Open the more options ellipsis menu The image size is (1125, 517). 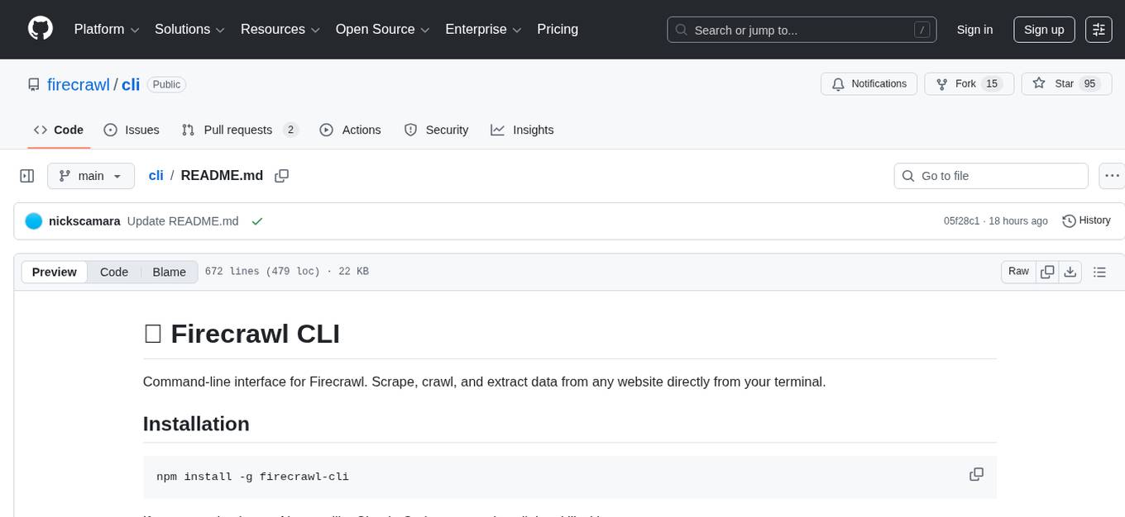tap(1112, 175)
